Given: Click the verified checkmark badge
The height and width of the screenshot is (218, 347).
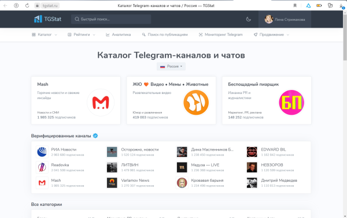Looking at the screenshot, I should tap(95, 136).
